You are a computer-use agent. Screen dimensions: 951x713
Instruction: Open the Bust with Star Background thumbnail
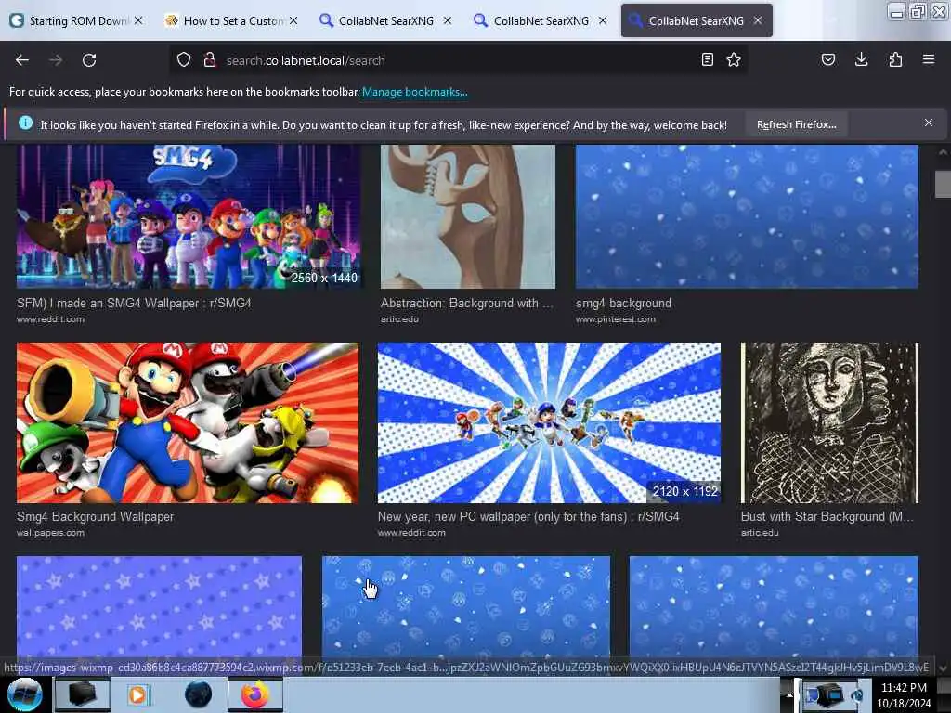(829, 422)
